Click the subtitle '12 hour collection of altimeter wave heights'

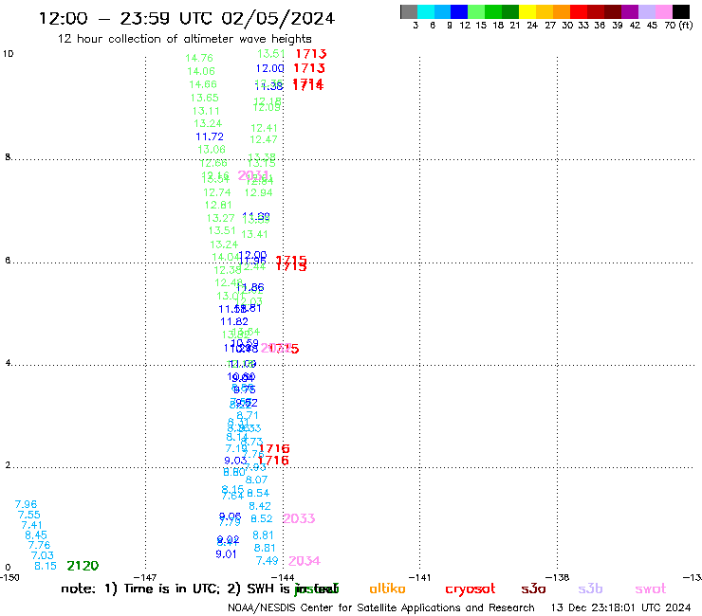[x=184, y=39]
